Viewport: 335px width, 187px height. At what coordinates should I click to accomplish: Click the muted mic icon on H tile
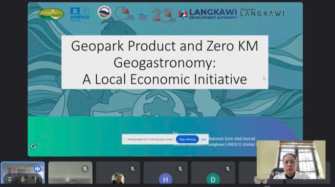click(x=180, y=169)
